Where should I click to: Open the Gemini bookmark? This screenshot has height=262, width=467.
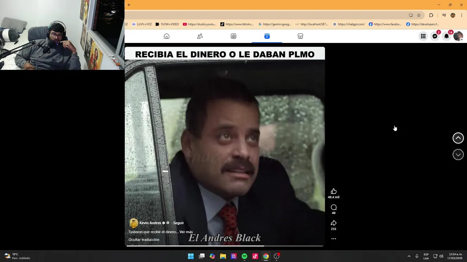point(274,24)
